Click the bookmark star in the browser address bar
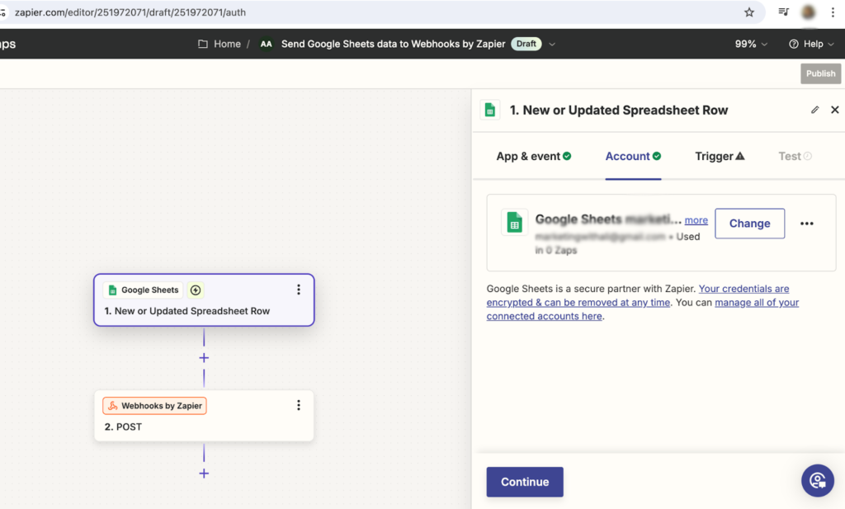Screen dimensions: 845x509 [748, 12]
